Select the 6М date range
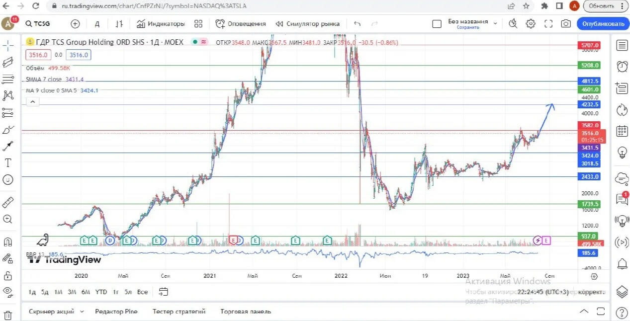Screen dimensions: 630x321 click(86, 292)
